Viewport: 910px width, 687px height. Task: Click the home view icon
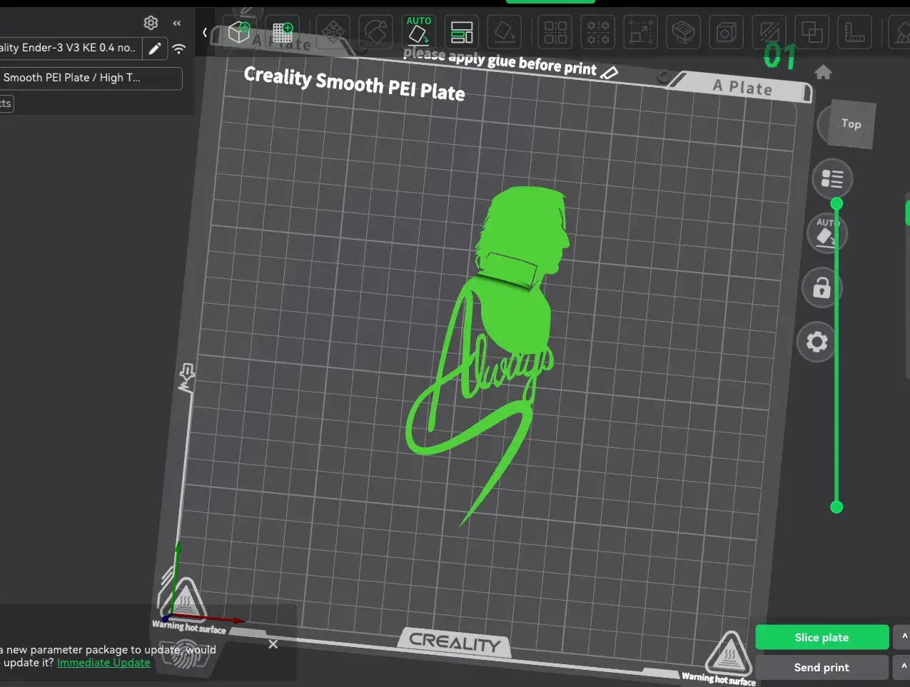[823, 72]
